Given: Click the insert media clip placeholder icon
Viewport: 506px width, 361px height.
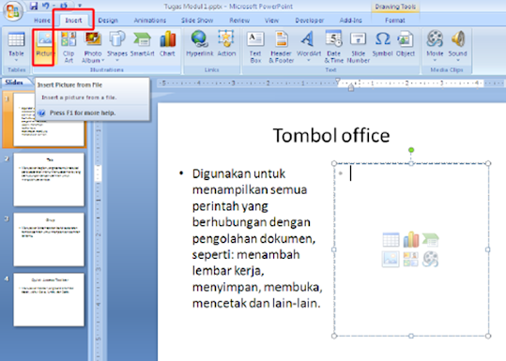Looking at the screenshot, I should pyautogui.click(x=431, y=259).
